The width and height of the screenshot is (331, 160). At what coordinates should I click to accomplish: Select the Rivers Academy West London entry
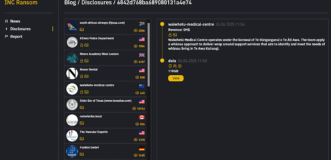pyautogui.click(x=106, y=58)
